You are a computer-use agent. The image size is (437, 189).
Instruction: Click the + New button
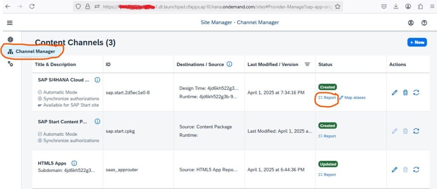417,42
